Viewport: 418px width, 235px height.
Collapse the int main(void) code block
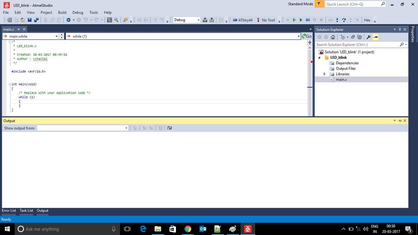[10, 84]
